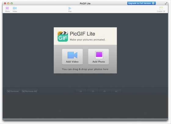Click the PicGIF Lite app logo
The width and height of the screenshot is (171, 124).
[63, 37]
